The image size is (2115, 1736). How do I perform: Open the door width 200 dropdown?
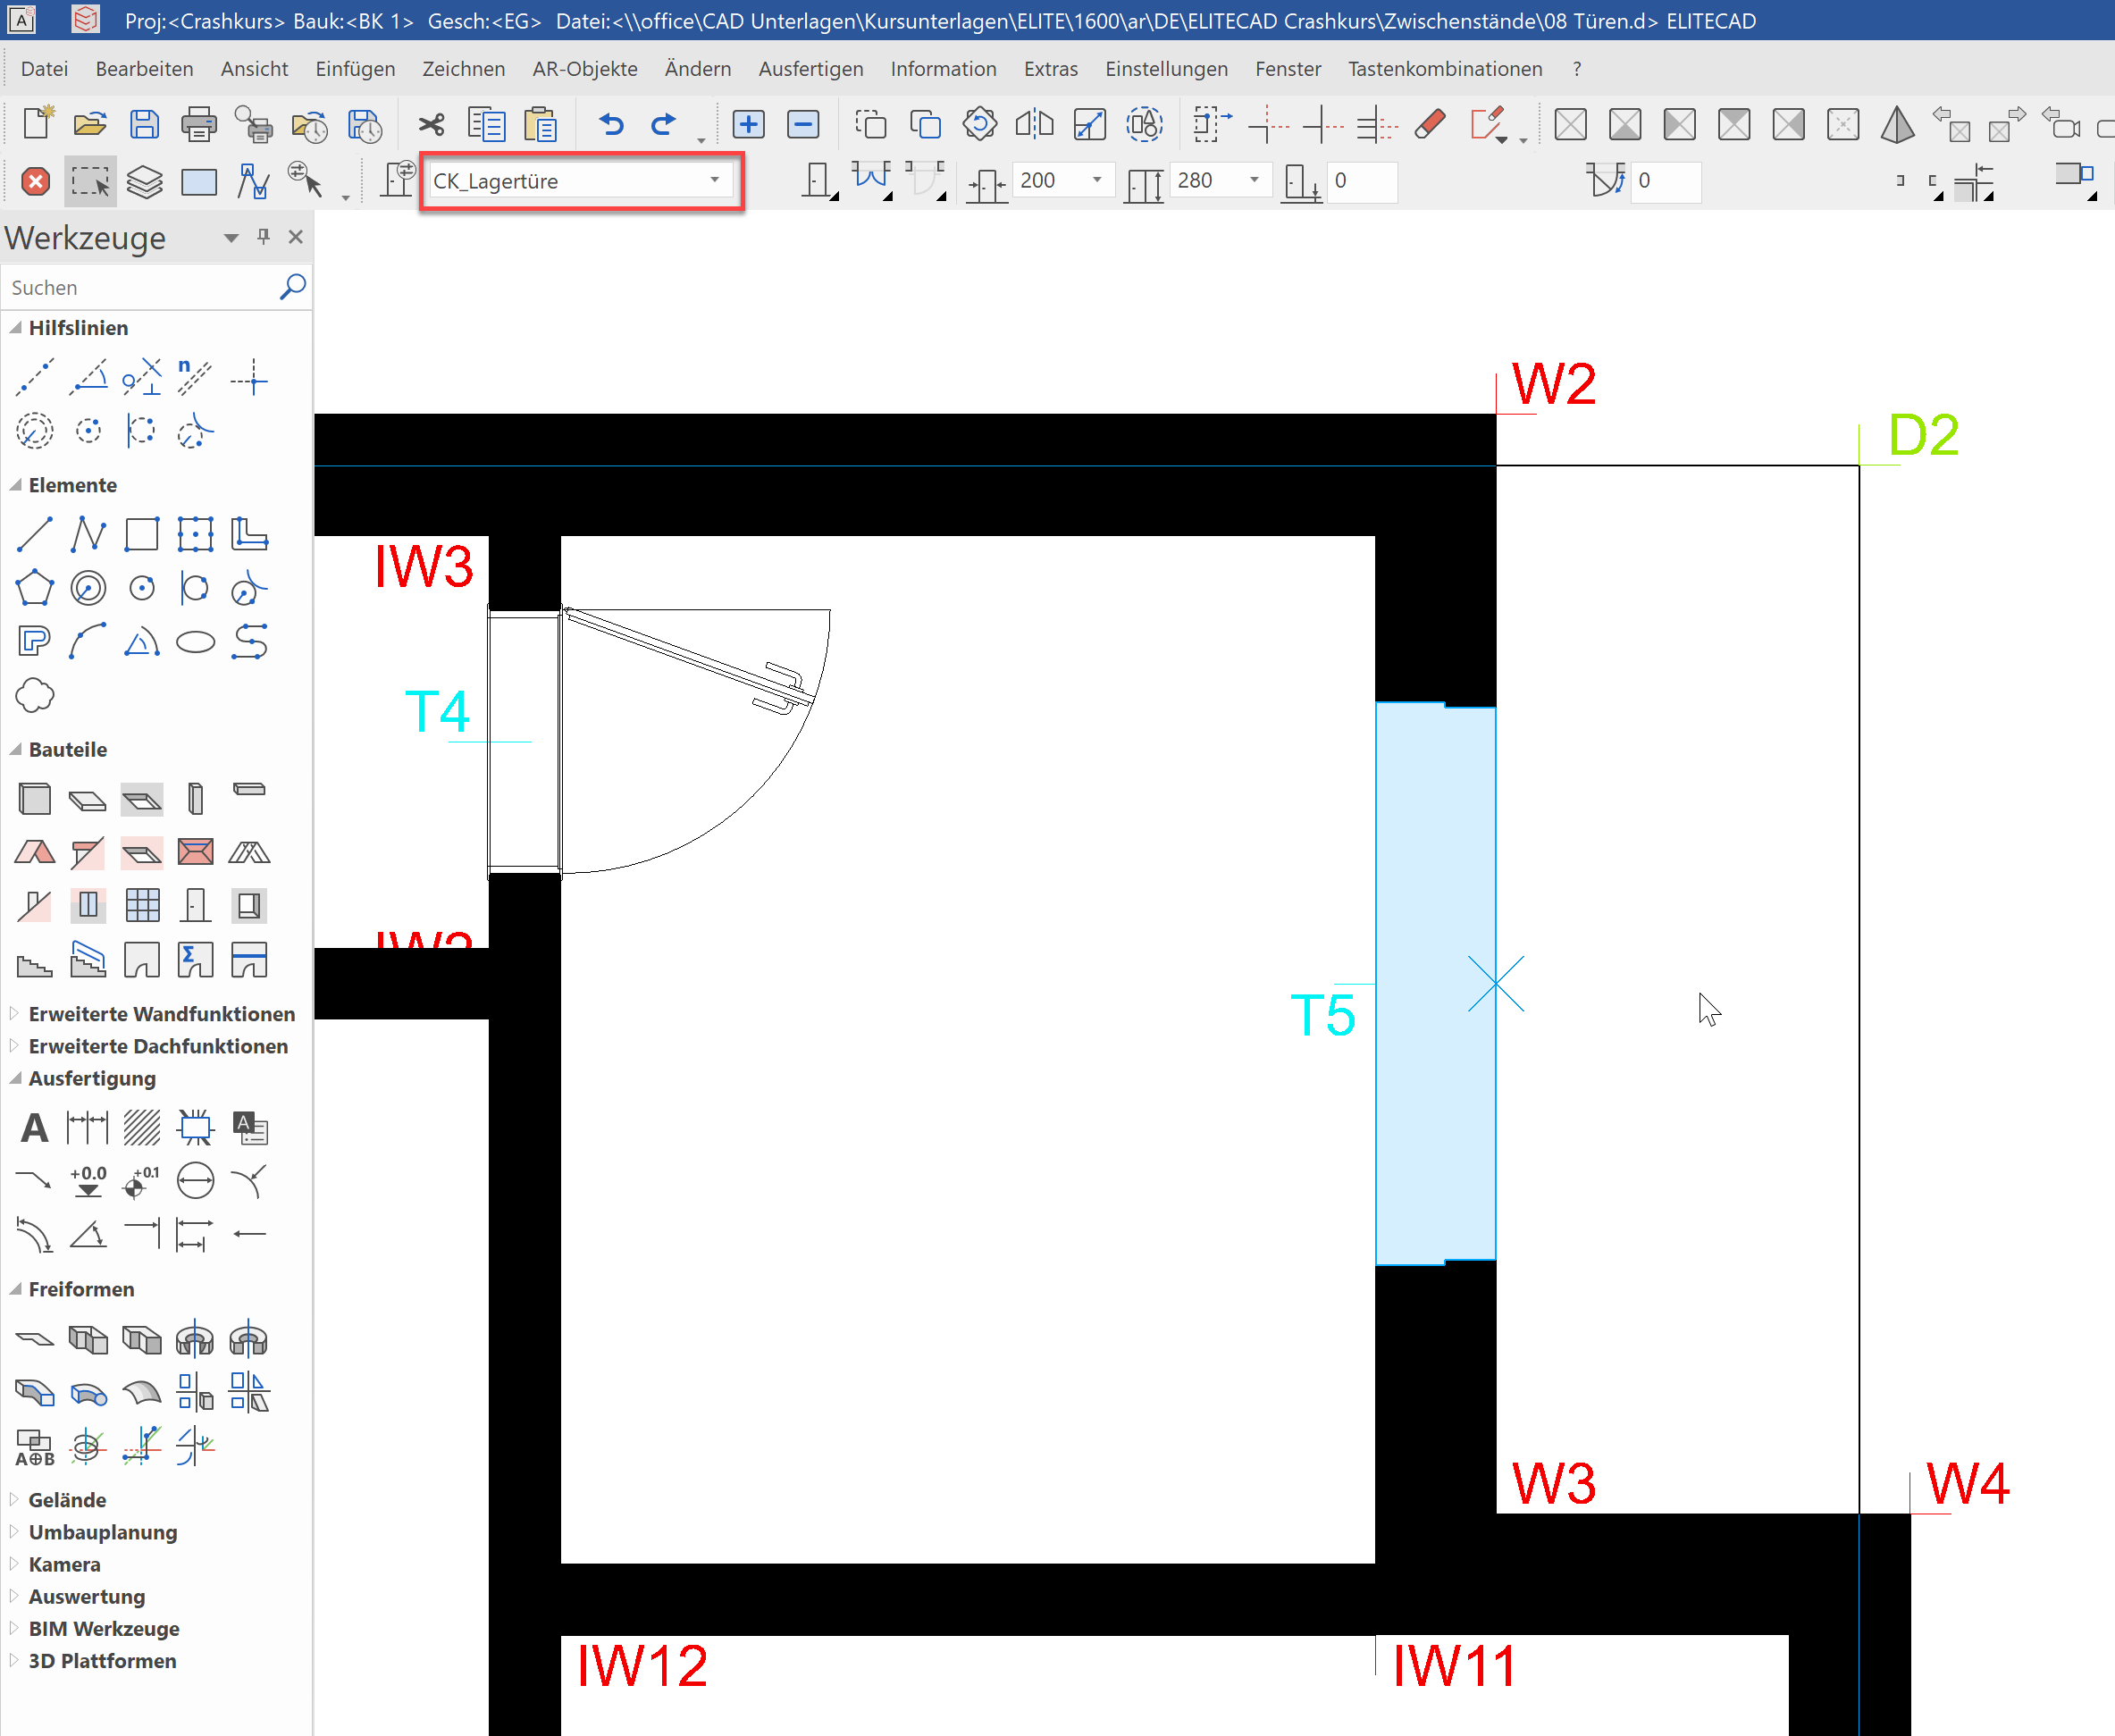tap(1097, 180)
